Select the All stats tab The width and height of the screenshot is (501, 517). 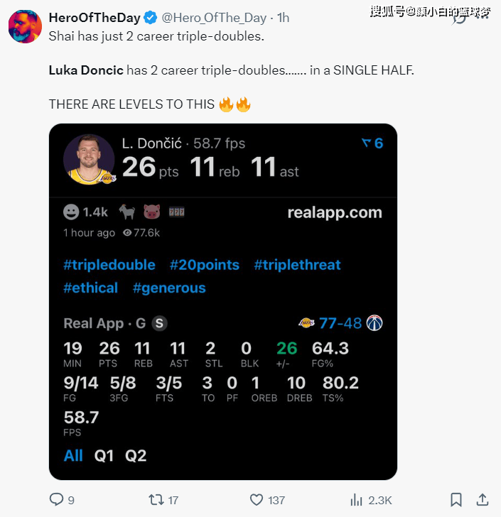click(x=73, y=456)
